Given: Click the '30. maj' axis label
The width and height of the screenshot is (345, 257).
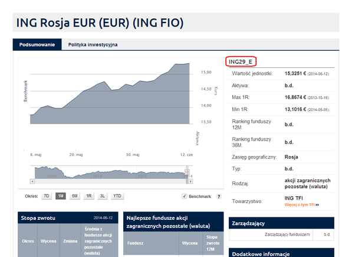Looking at the screenshot, I should tap(133, 155).
